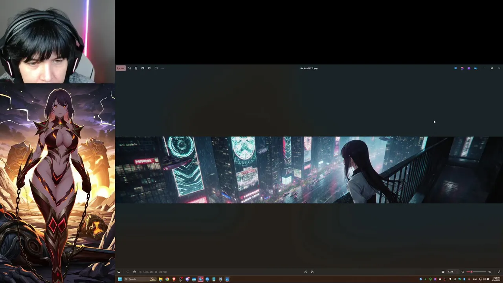503x283 pixels.
Task: Click the fit to window icon
Action: tap(443, 272)
